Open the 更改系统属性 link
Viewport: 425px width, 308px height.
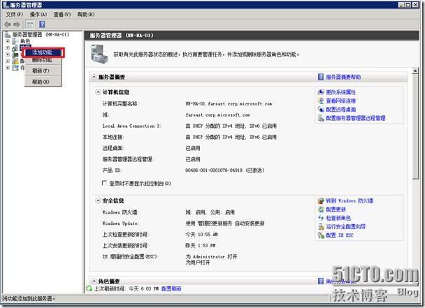[x=340, y=92]
